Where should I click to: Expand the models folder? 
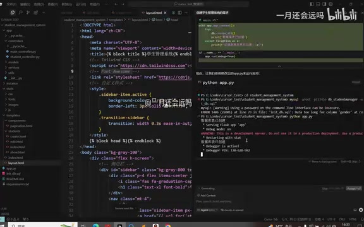click(13, 62)
